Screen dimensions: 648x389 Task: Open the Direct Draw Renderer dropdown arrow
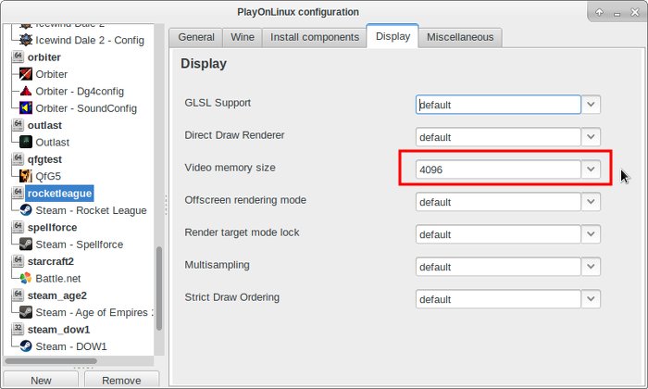click(x=591, y=137)
